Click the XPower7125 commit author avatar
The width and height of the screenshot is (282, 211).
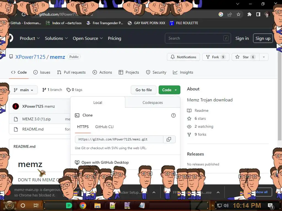[x=16, y=106]
